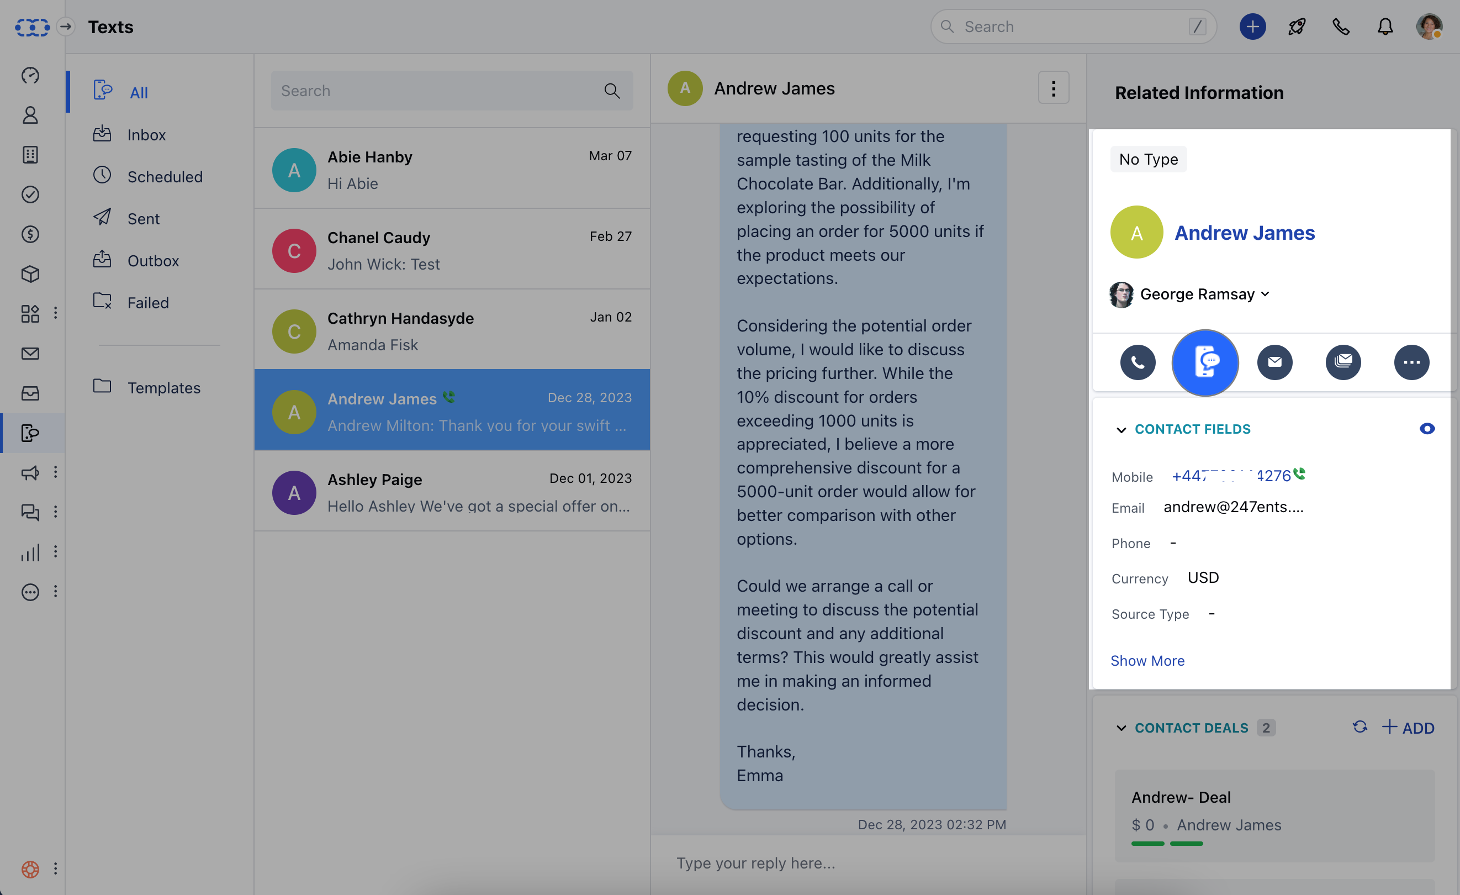Click the email envelope icon in contact card

click(1274, 361)
